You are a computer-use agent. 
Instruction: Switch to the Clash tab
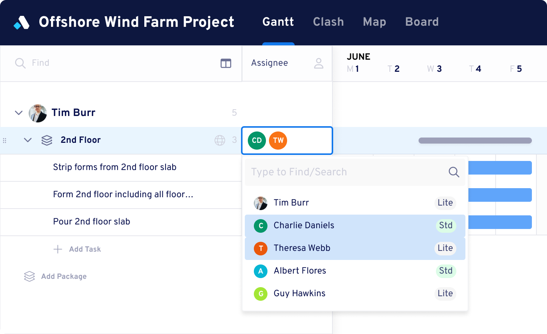point(328,22)
